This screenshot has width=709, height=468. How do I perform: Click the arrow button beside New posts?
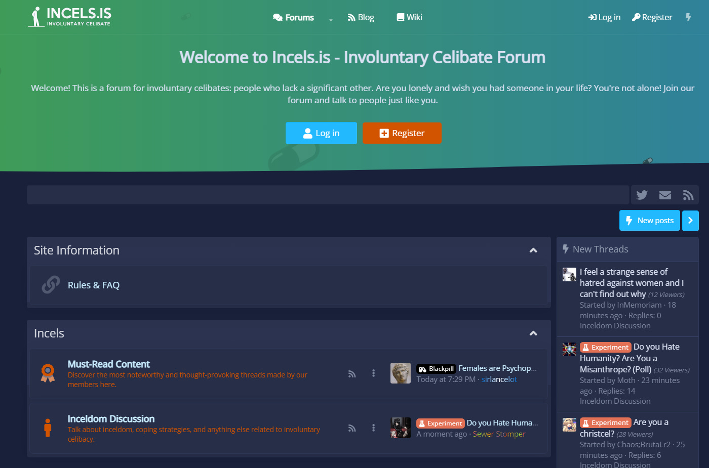coord(690,221)
